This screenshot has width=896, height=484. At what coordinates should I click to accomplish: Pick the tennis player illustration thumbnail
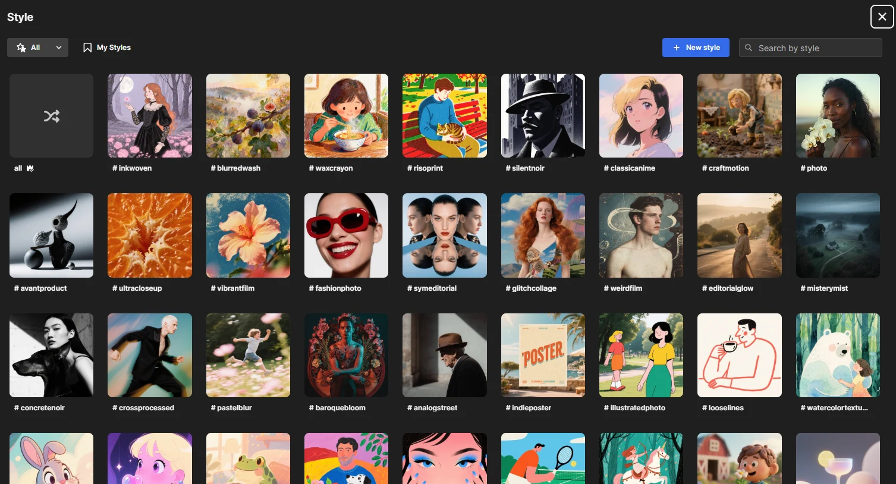point(543,458)
